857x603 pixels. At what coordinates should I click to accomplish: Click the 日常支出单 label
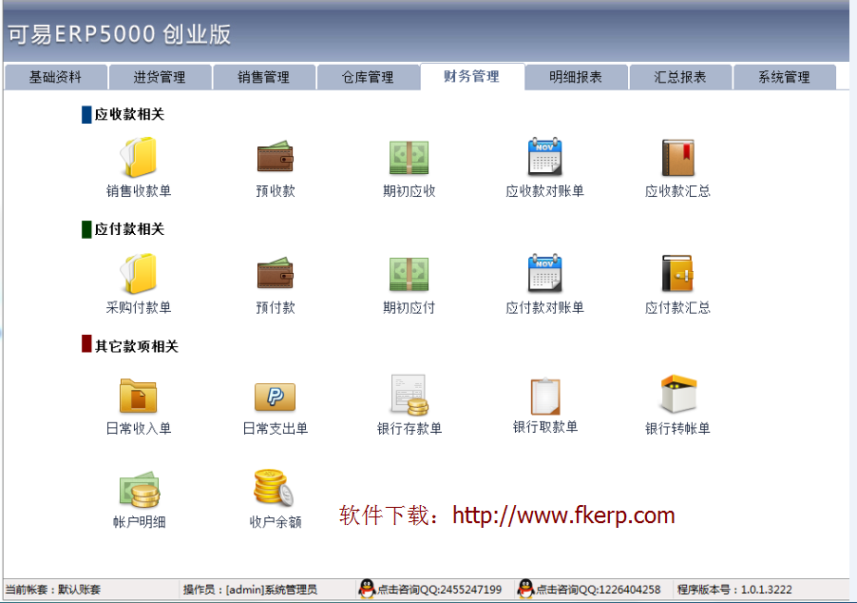pyautogui.click(x=276, y=428)
